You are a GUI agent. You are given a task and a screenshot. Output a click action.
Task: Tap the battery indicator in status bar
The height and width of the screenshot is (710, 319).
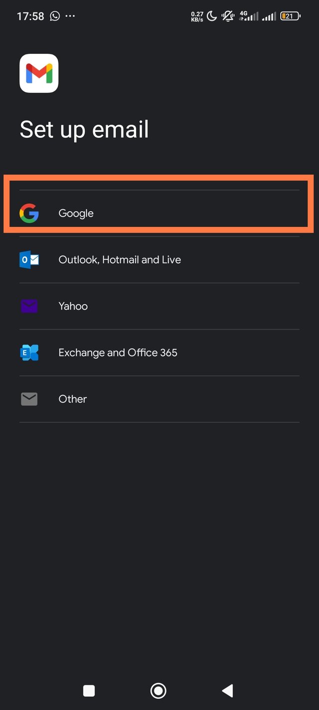point(290,16)
